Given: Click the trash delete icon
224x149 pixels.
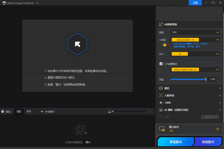Looking at the screenshot, I should pos(149,111).
